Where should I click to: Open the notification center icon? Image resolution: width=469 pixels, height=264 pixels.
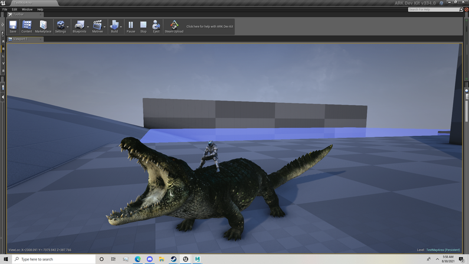tap(461, 259)
